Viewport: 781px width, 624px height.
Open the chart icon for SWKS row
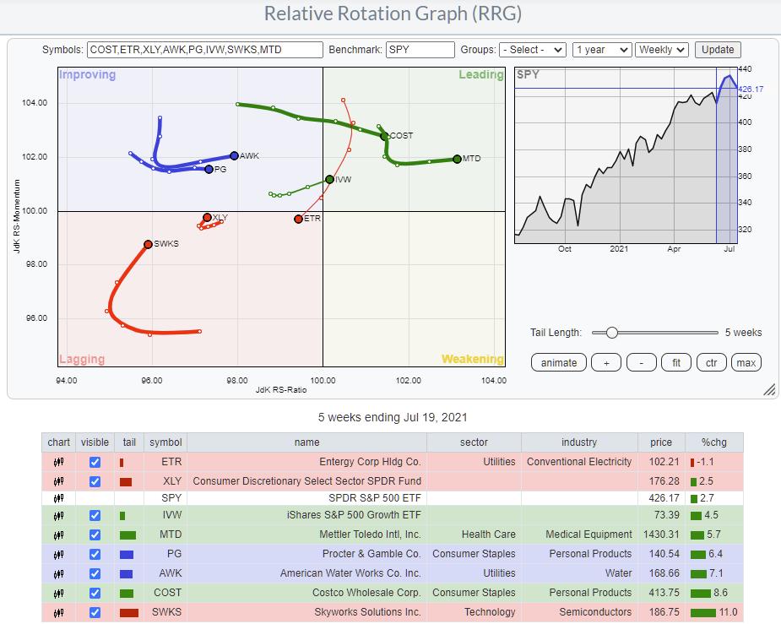[58, 612]
